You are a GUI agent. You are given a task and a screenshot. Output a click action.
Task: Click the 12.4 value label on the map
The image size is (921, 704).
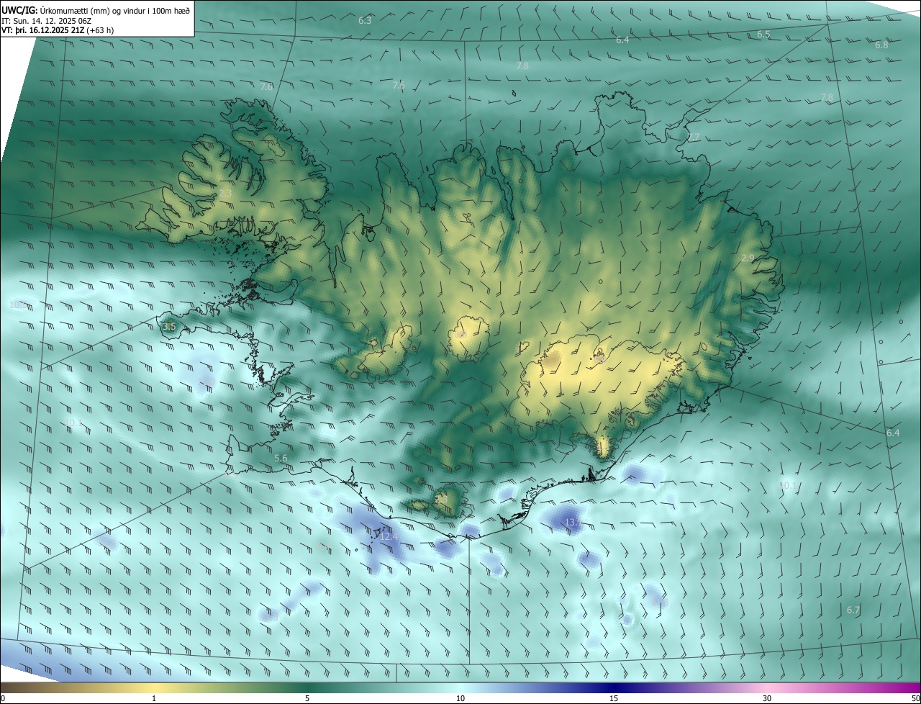(x=389, y=536)
